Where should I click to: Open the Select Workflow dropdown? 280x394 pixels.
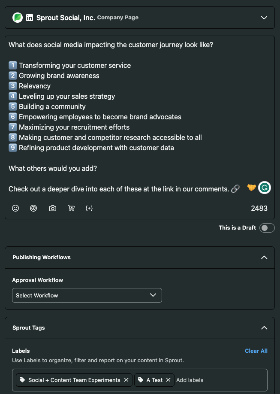point(87,295)
